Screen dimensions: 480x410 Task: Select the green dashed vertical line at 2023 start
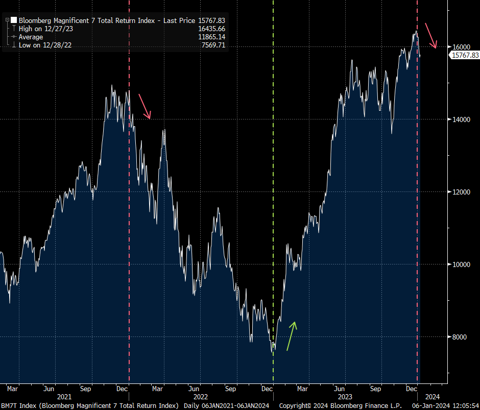coord(273,204)
